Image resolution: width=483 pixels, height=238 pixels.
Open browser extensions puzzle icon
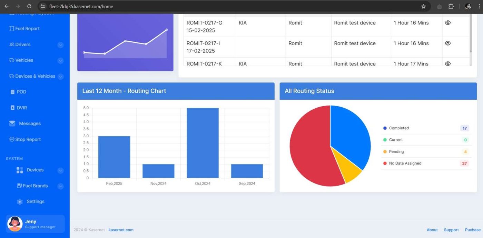point(451,6)
